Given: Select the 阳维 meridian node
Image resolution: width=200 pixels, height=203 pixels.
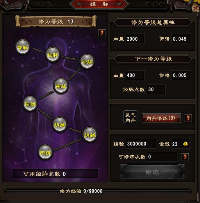Looking at the screenshot, I should coord(30,104).
